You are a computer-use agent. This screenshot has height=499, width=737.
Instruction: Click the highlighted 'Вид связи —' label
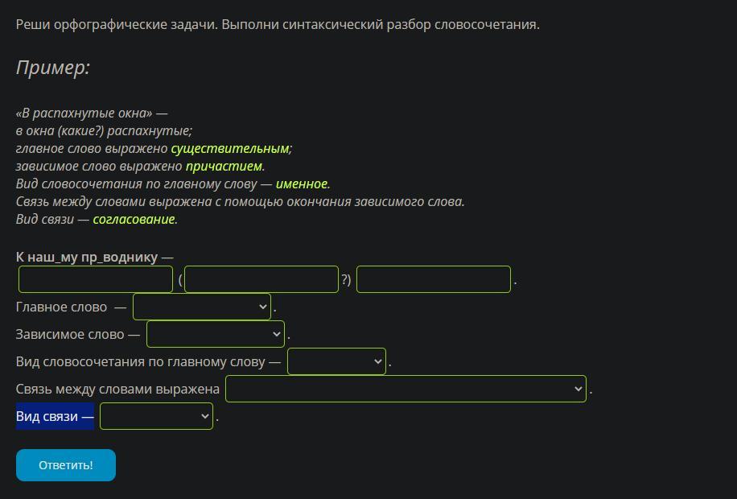pyautogui.click(x=55, y=416)
